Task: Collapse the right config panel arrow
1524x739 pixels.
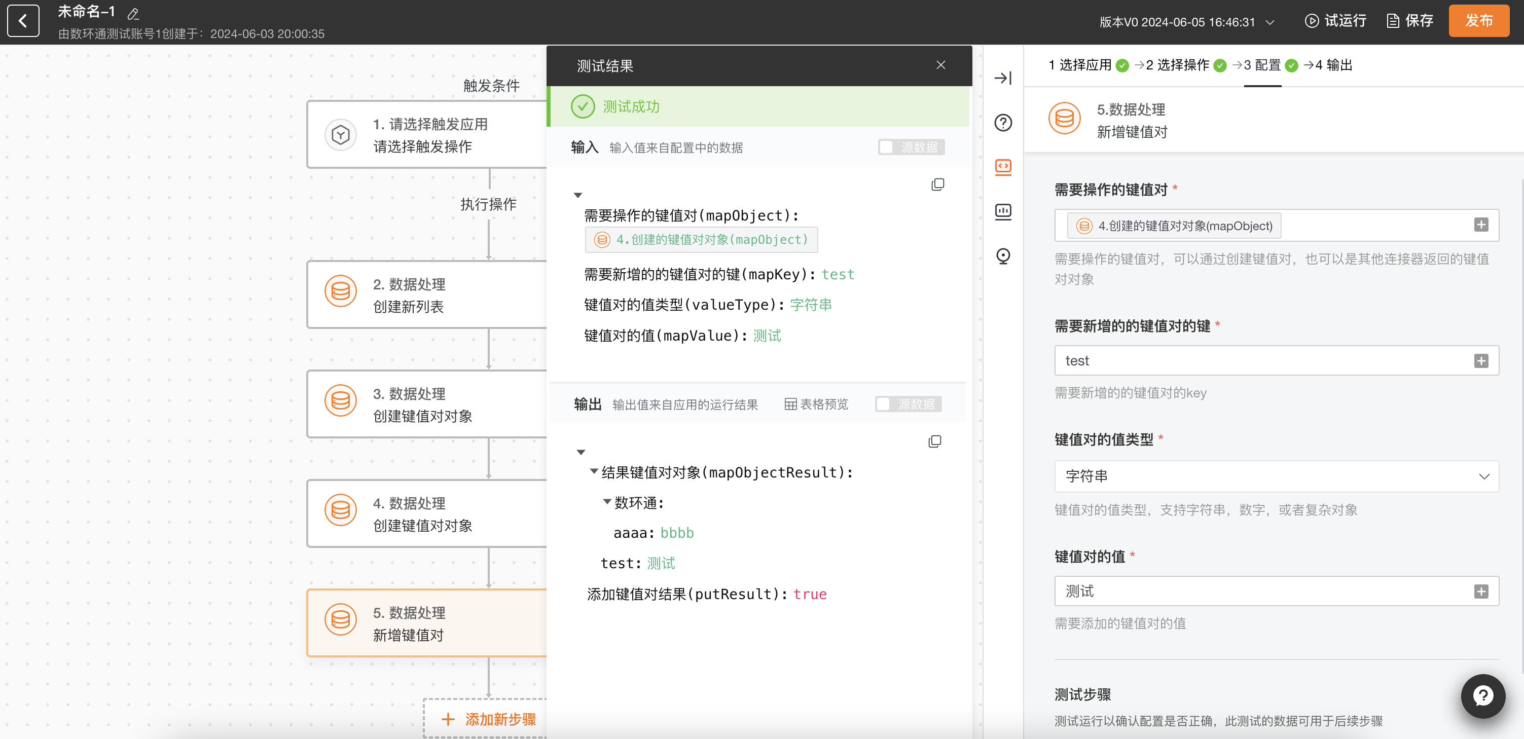Action: point(1003,78)
